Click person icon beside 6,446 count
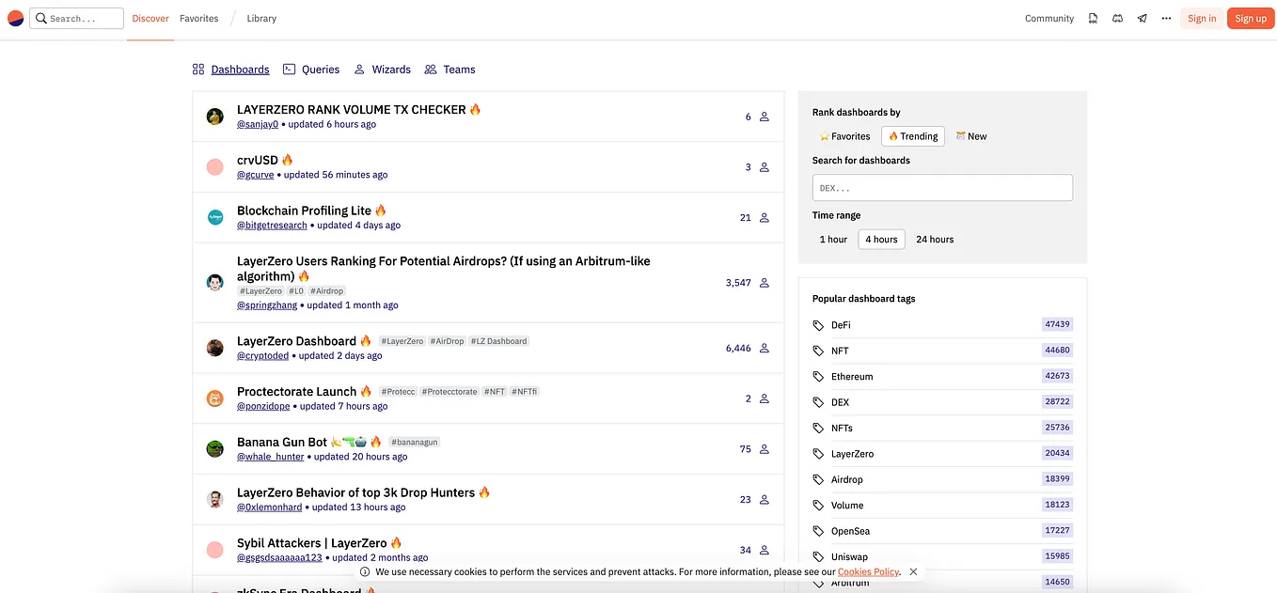 click(x=765, y=348)
